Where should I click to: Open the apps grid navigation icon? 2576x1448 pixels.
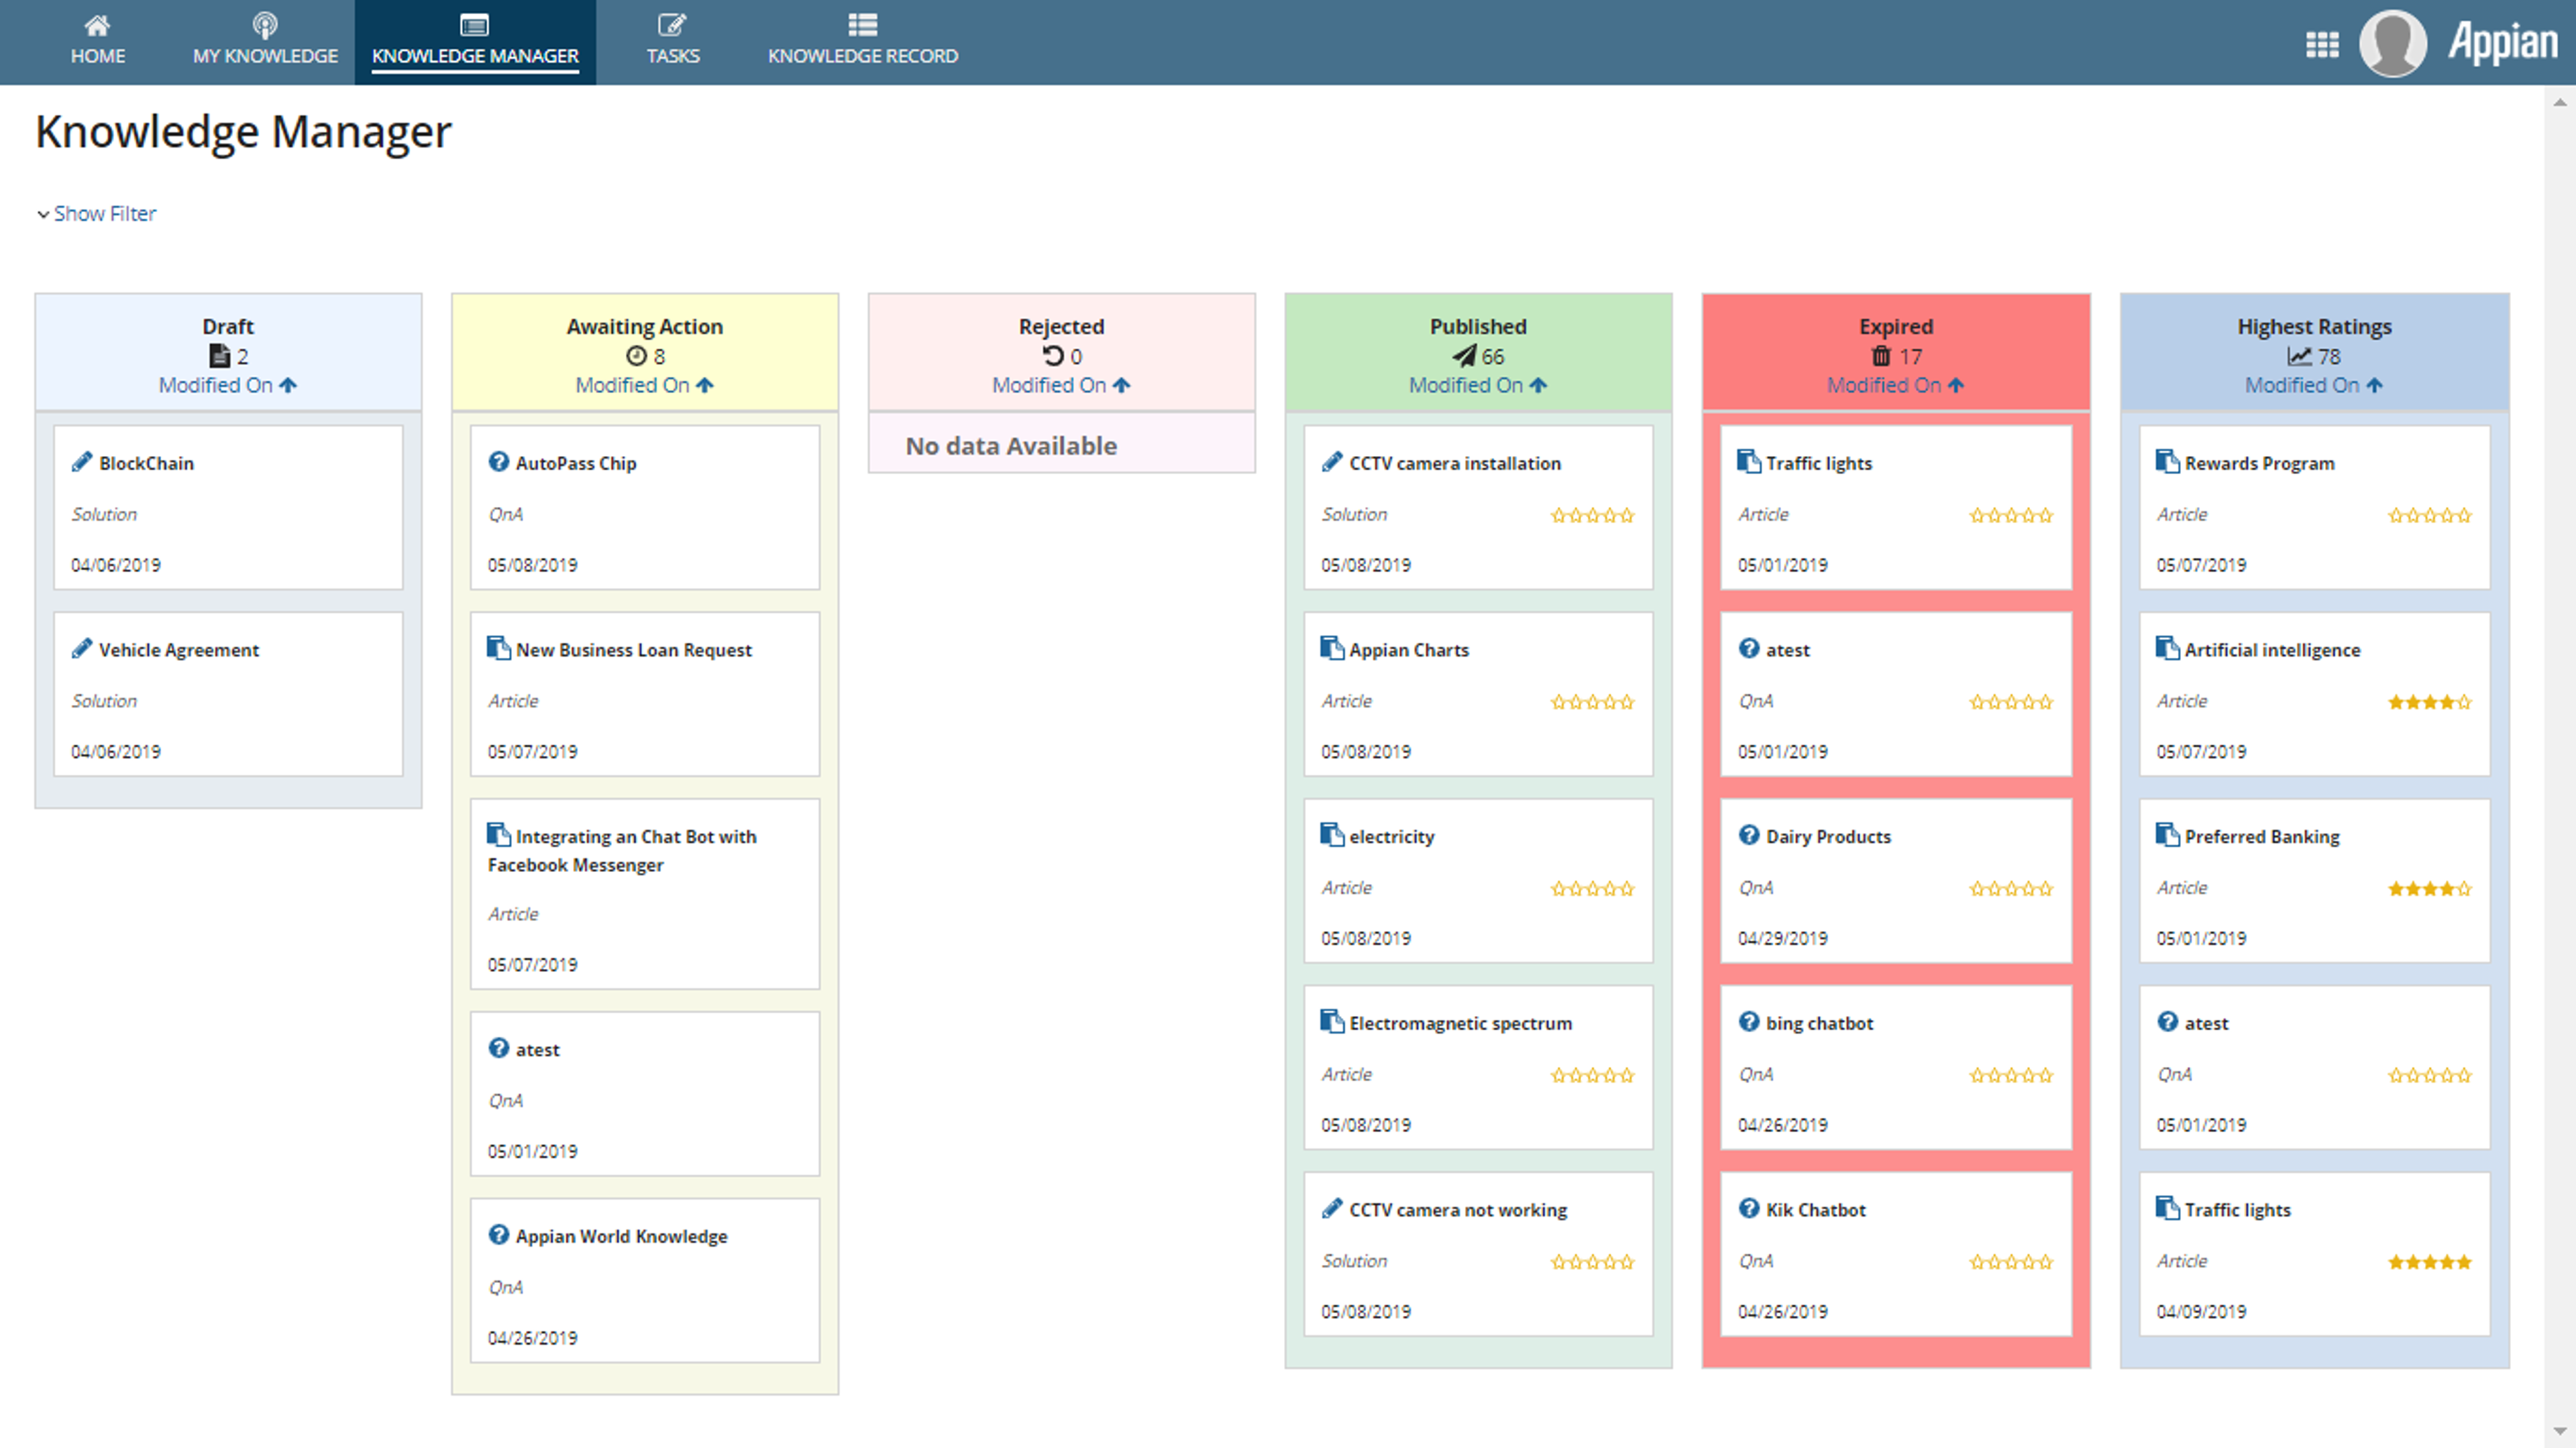pyautogui.click(x=2321, y=45)
